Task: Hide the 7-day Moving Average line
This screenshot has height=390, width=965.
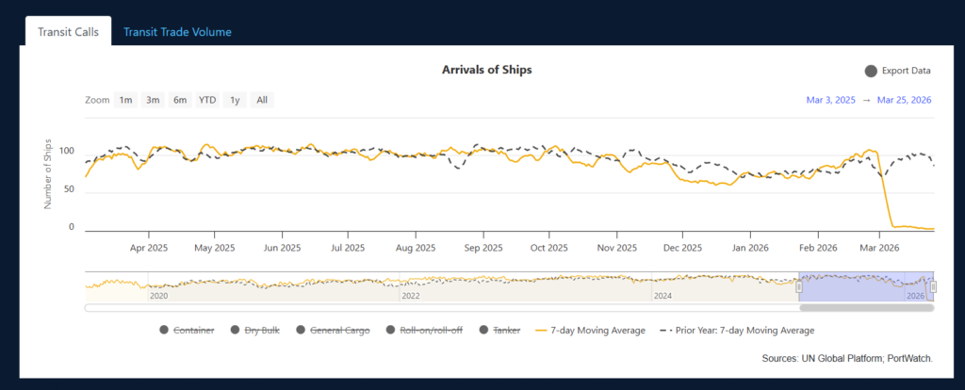Action: pos(589,330)
